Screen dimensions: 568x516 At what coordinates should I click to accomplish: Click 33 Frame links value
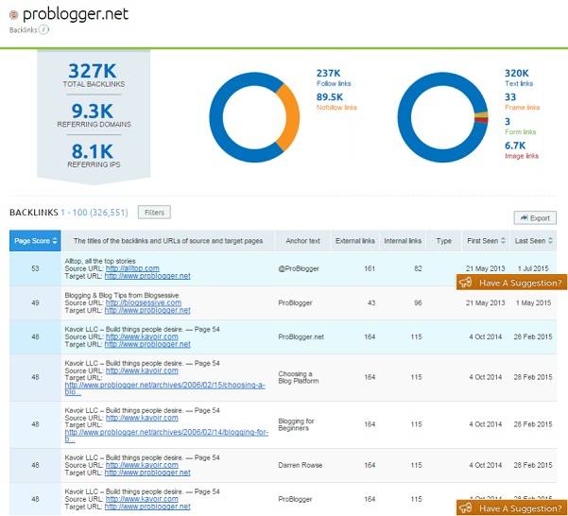tap(510, 97)
